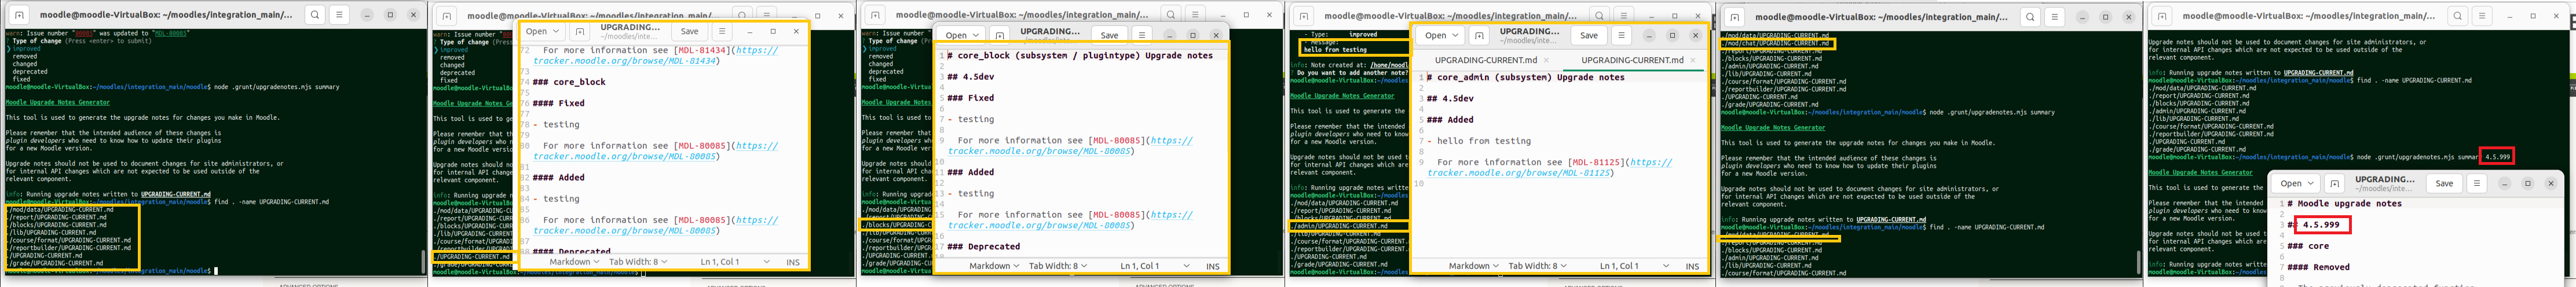Open hamburger menu of terminal behind 'core_block (subsystem / plugintype)' editor
2576x287 pixels.
[1196, 15]
